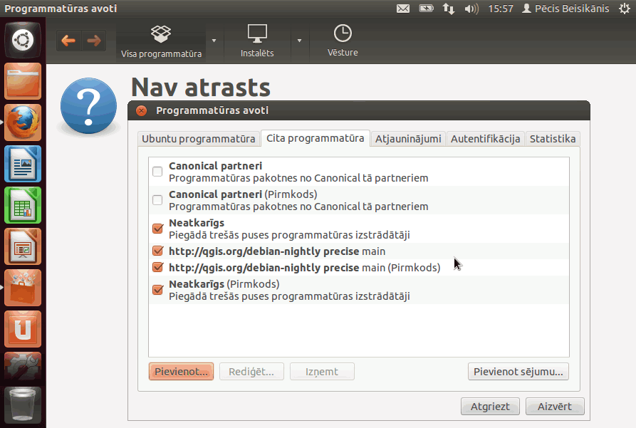Switch to the Ubuntu programmatūra tab
This screenshot has width=636, height=428.
tap(198, 139)
